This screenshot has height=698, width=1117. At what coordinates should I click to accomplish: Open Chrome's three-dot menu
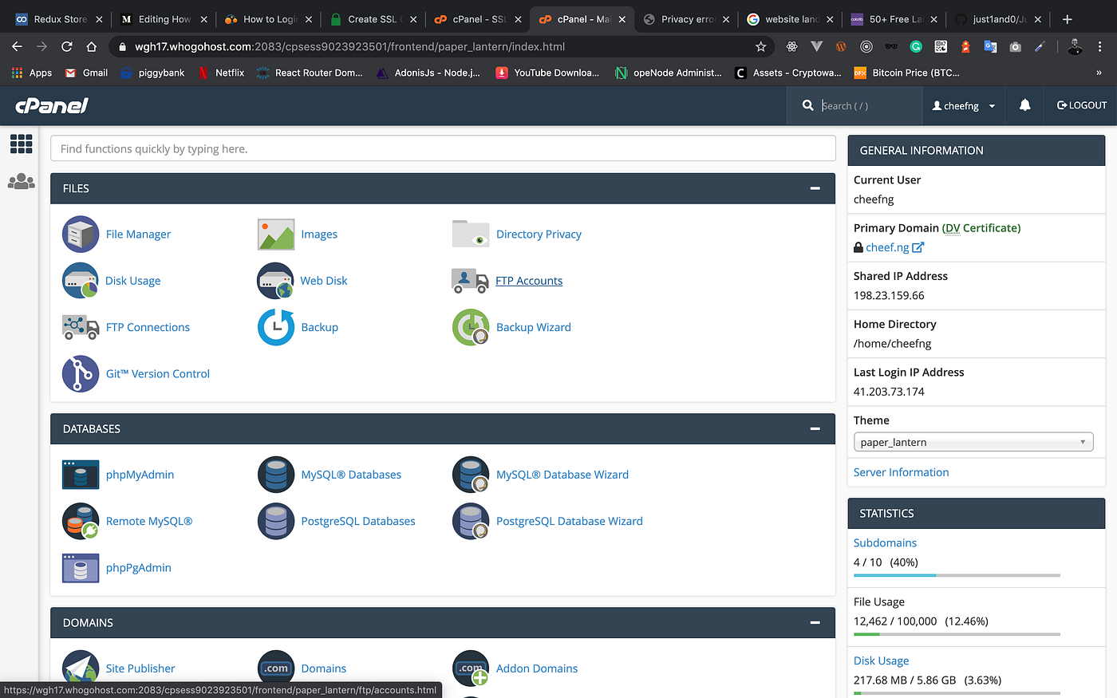1100,47
